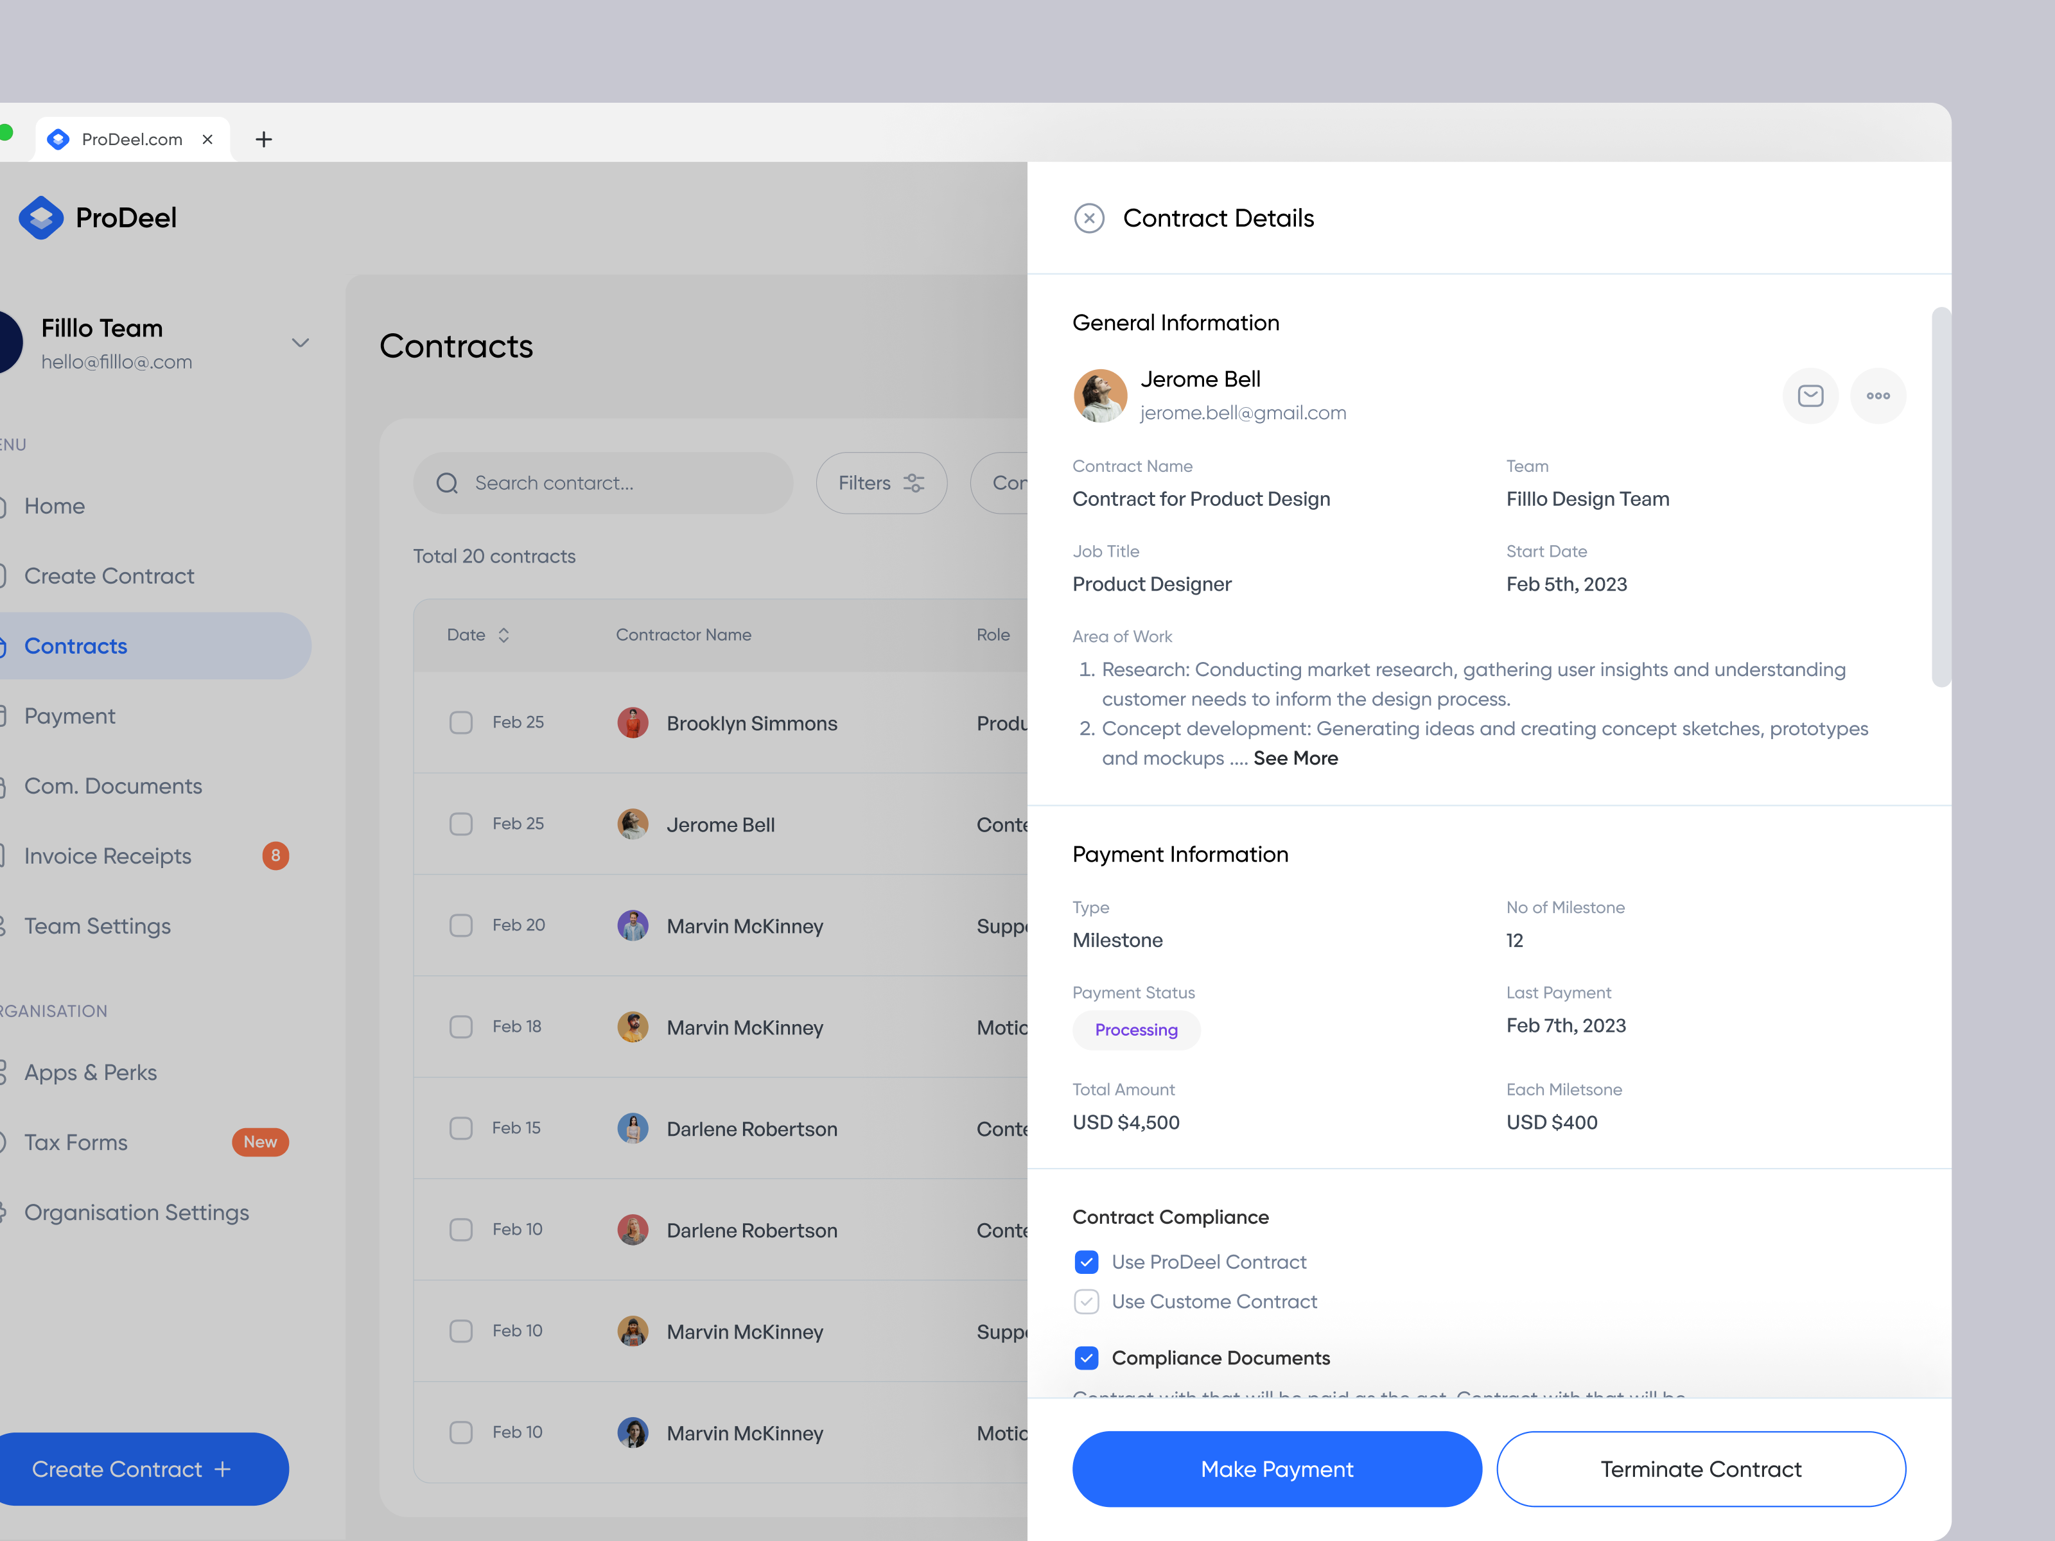This screenshot has width=2055, height=1541.
Task: Select the Brooklyn Simmons row checkbox
Action: tap(461, 722)
